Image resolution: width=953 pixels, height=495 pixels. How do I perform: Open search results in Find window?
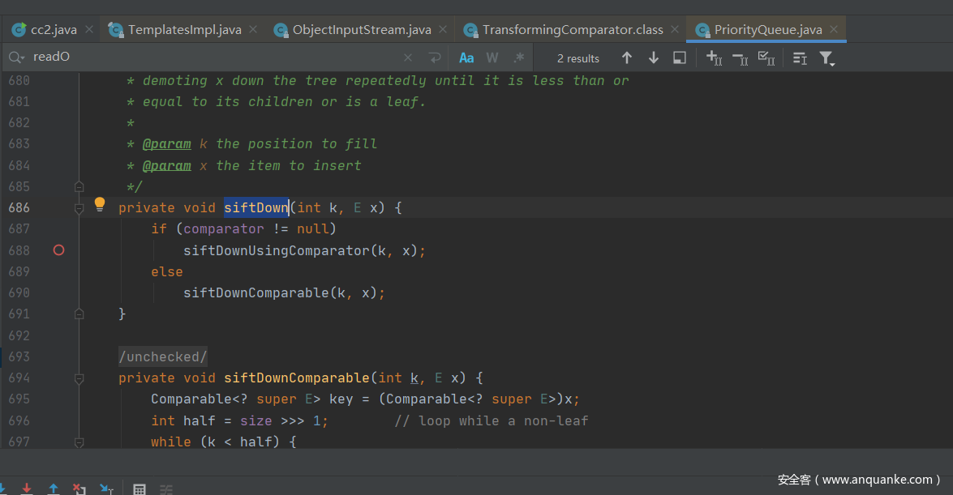point(680,58)
